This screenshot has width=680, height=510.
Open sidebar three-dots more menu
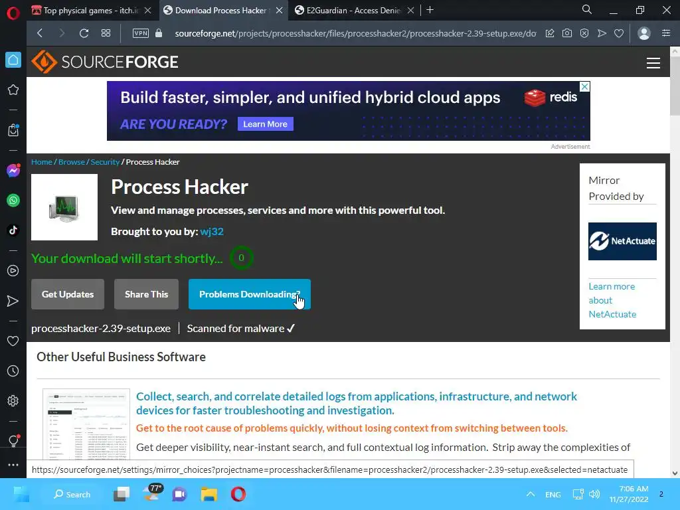(x=13, y=465)
